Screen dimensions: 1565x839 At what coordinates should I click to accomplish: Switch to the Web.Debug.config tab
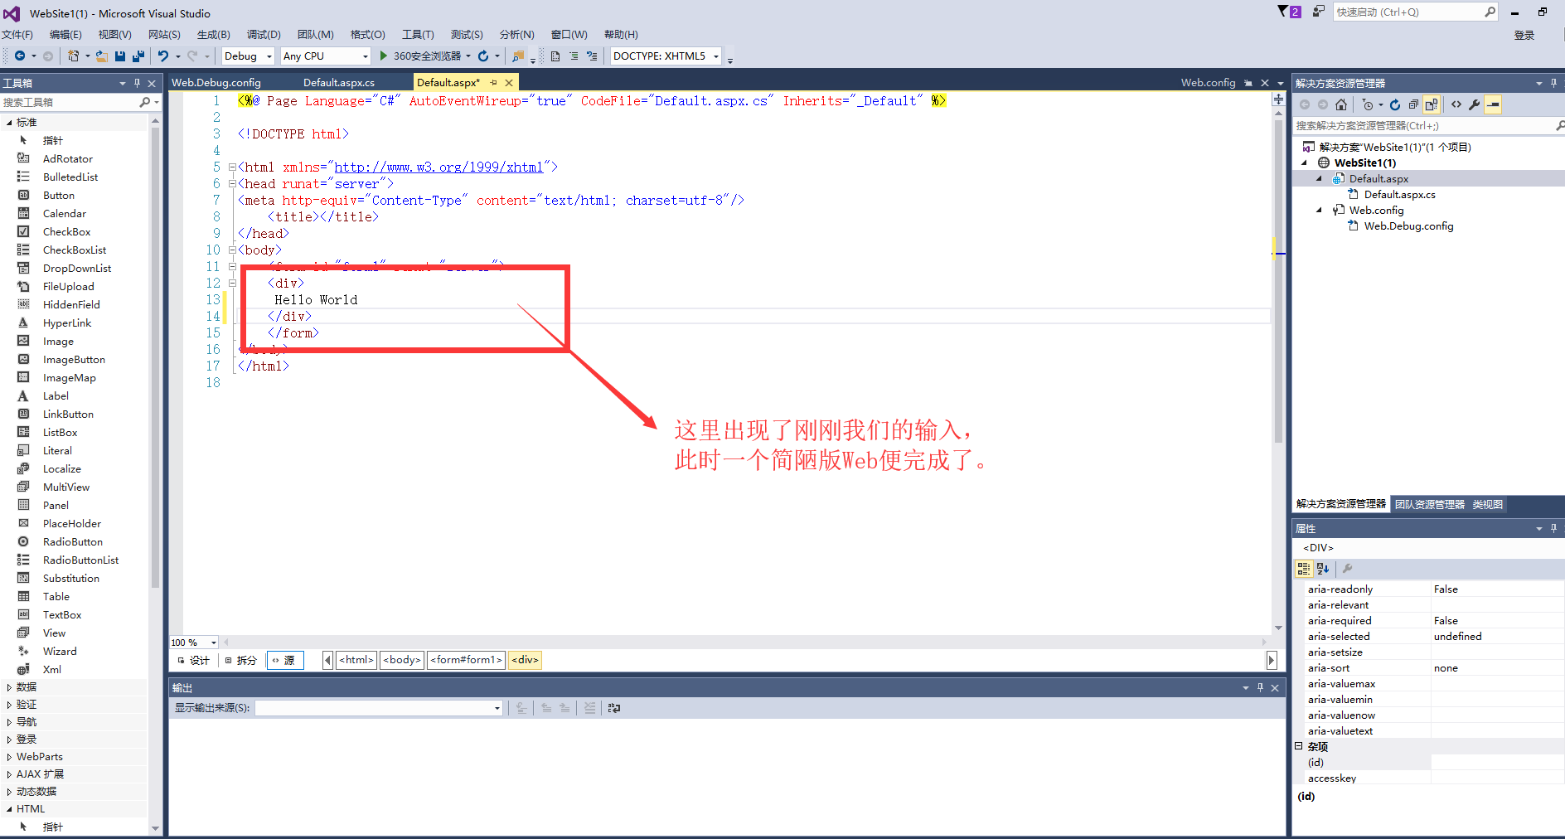click(x=216, y=82)
